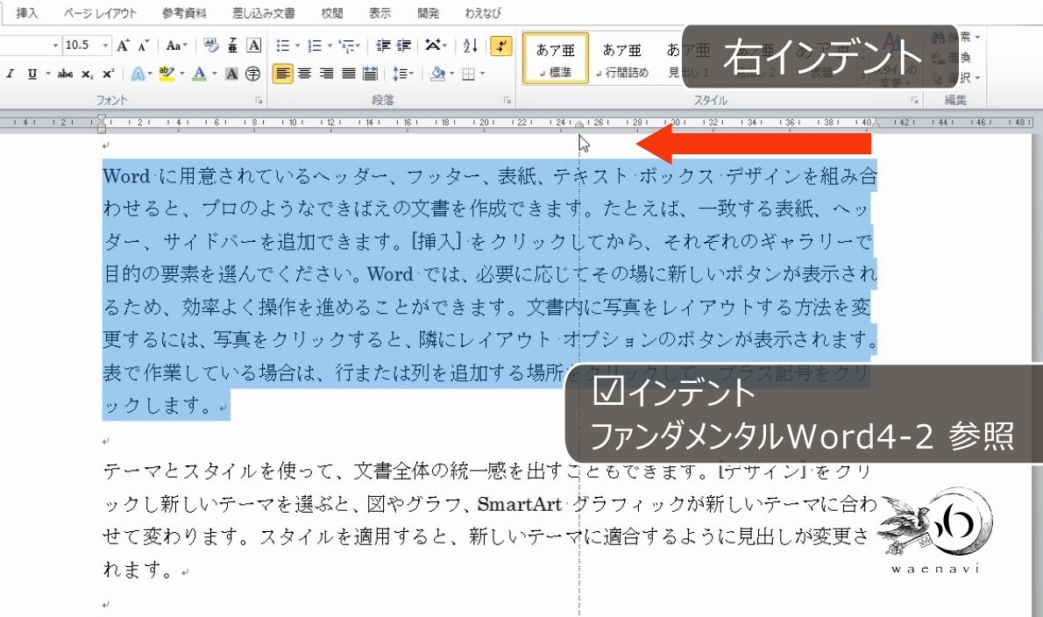This screenshot has width=1043, height=617.
Task: Expand the highlight color dropdown arrow
Action: coord(181,74)
